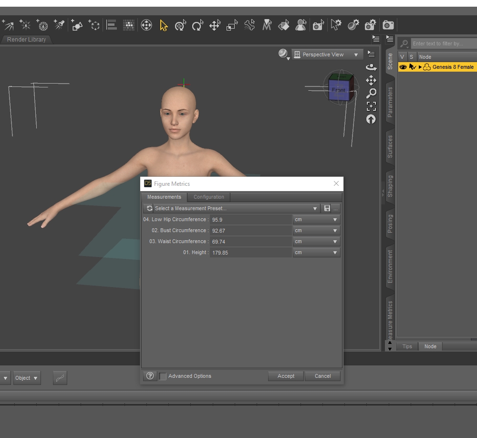Click the frame selection icon in viewport
The width and height of the screenshot is (477, 438).
pos(371,106)
